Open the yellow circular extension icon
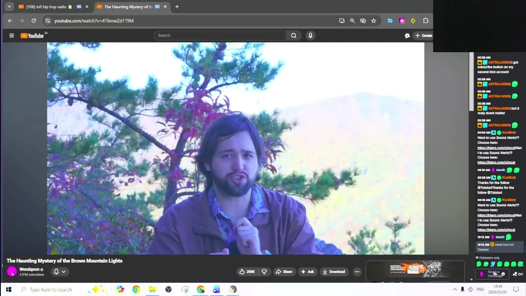 click(413, 21)
